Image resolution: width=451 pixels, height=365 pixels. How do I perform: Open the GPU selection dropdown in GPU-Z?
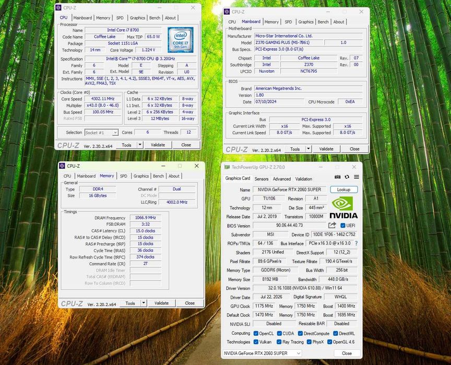(x=263, y=353)
